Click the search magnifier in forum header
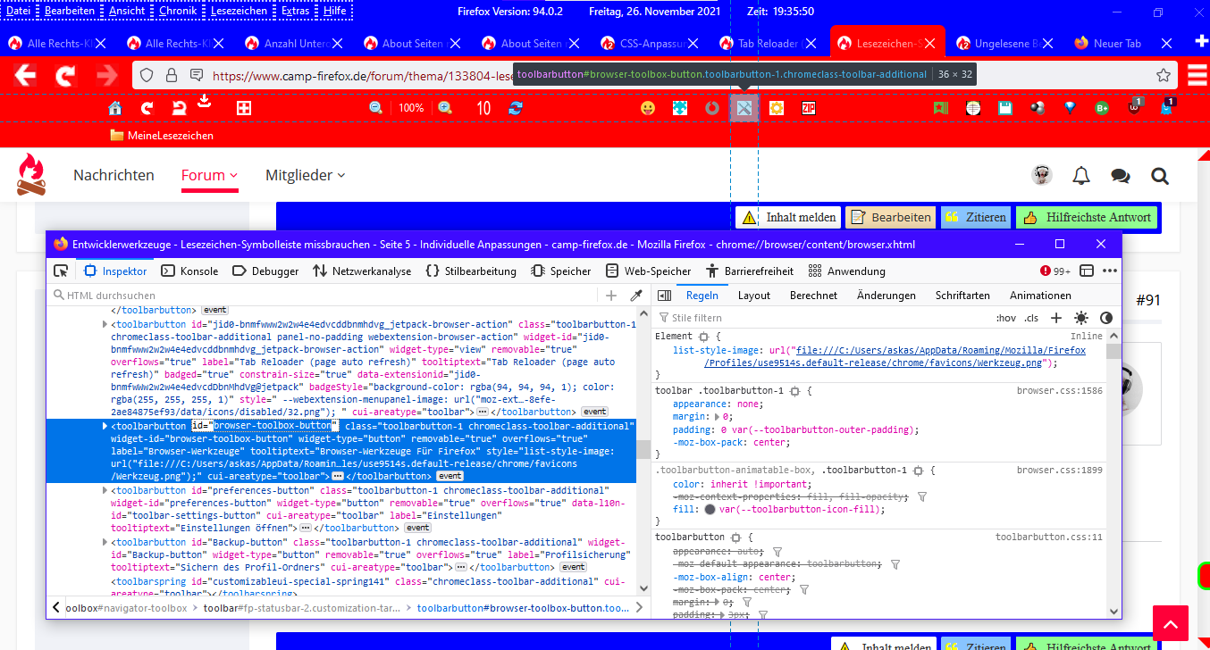Image resolution: width=1210 pixels, height=650 pixels. (1159, 175)
